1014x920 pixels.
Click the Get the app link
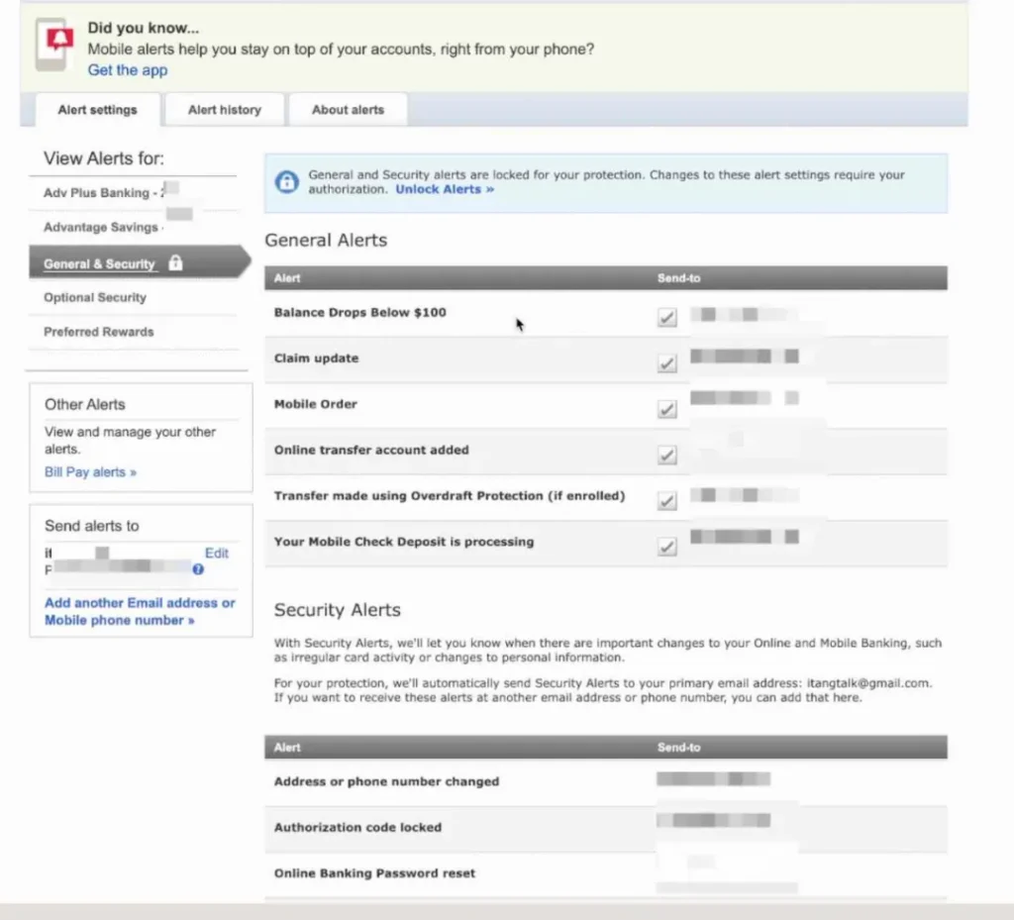pos(128,70)
